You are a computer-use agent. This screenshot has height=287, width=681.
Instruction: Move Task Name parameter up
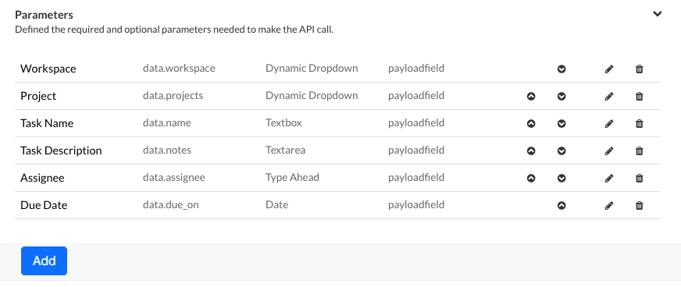click(531, 123)
